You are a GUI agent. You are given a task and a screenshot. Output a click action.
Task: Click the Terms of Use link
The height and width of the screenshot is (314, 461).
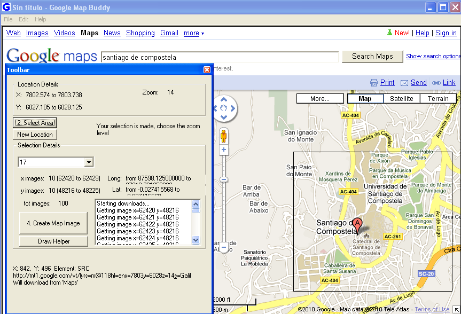tap(432, 309)
